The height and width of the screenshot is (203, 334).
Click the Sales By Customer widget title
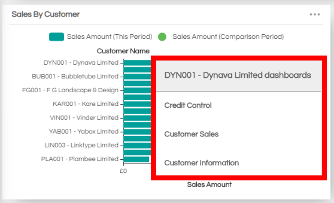pos(46,15)
